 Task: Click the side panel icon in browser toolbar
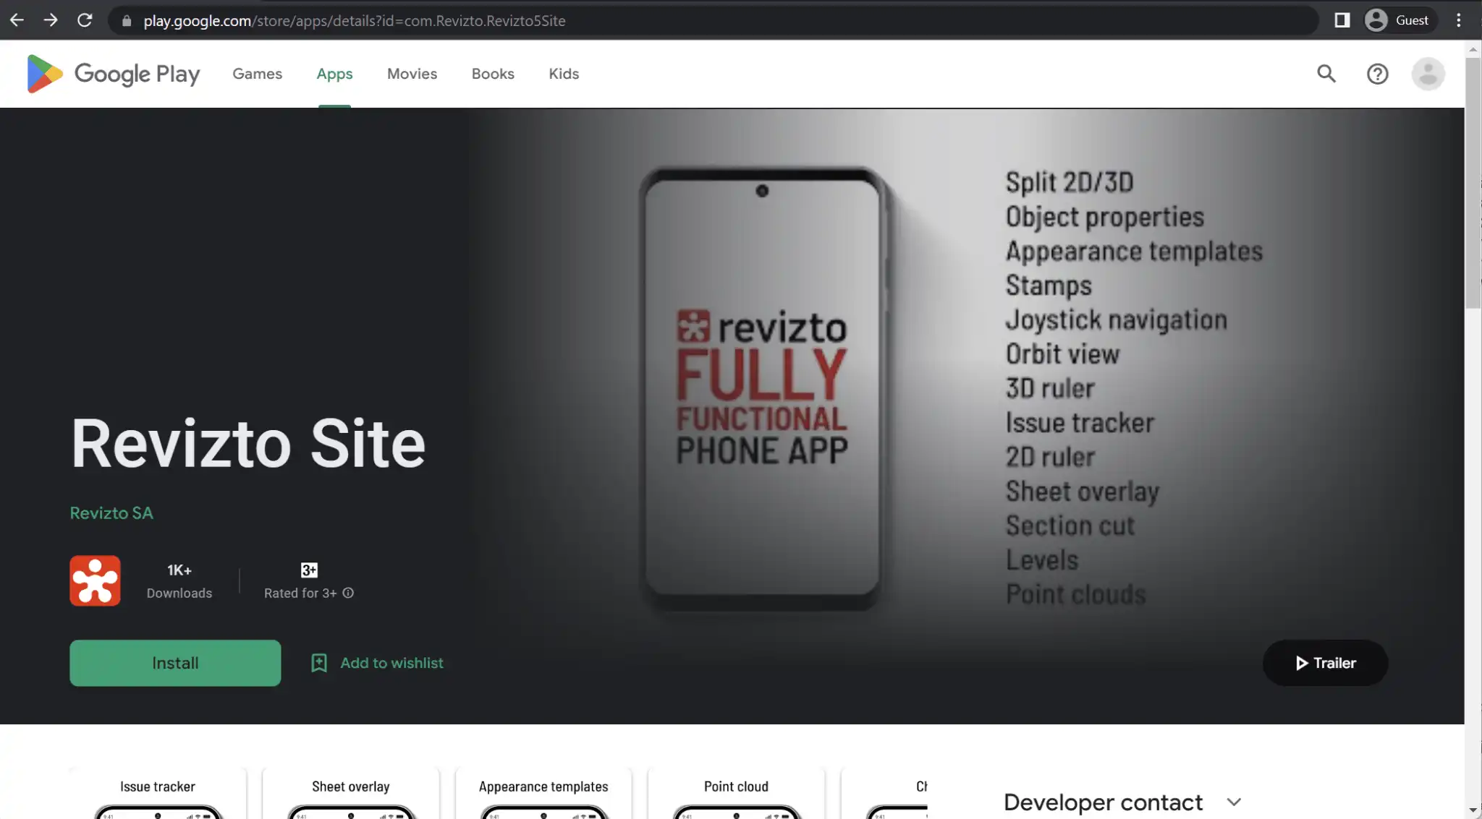[1343, 20]
